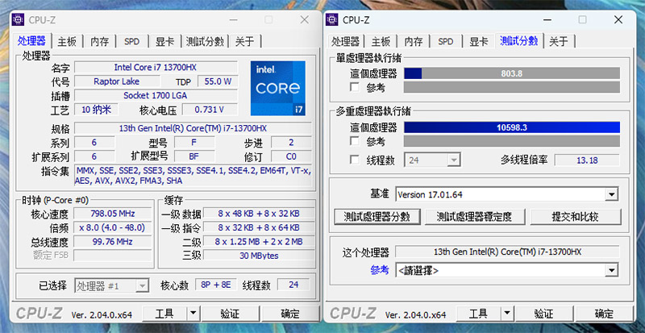645x333 pixels.
Task: Click the 一级 数据 value 8 x 48 KB + 8 x 32 KB
Action: [x=259, y=213]
